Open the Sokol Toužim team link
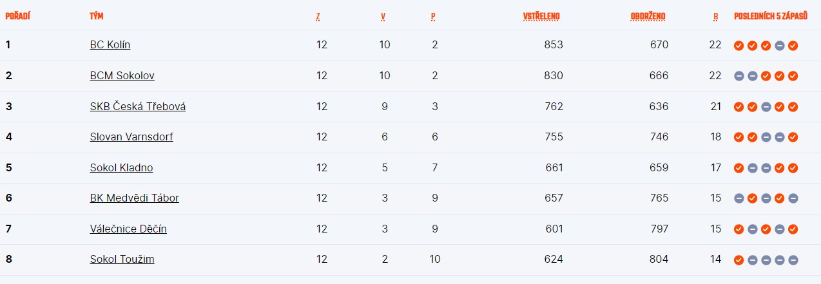 [x=122, y=260]
